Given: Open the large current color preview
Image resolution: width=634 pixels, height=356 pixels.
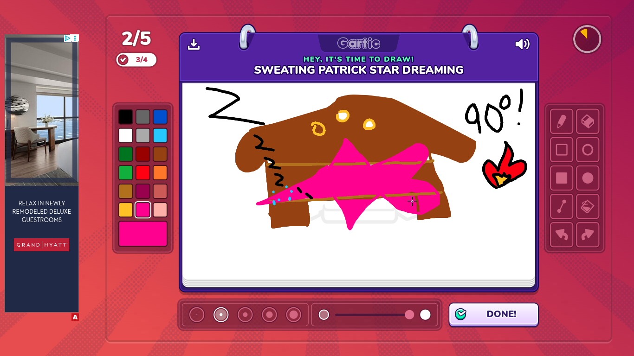Looking at the screenshot, I should [143, 234].
